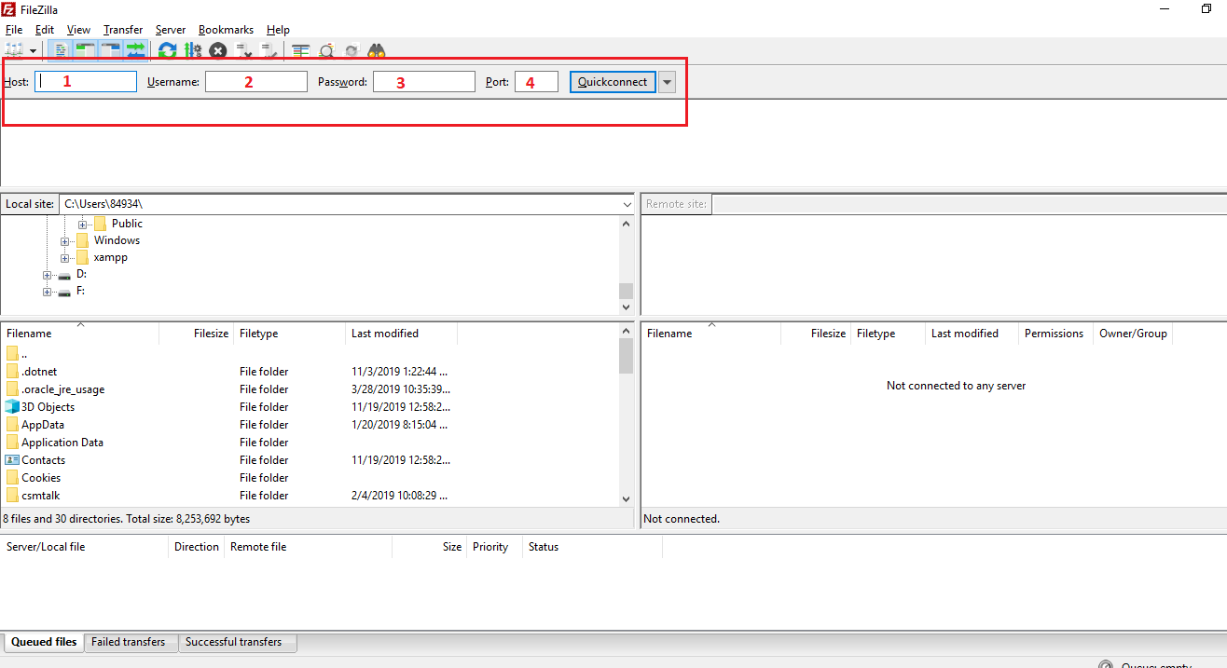The image size is (1227, 668).
Task: Sort remote list by Permissions column
Action: pos(1055,334)
